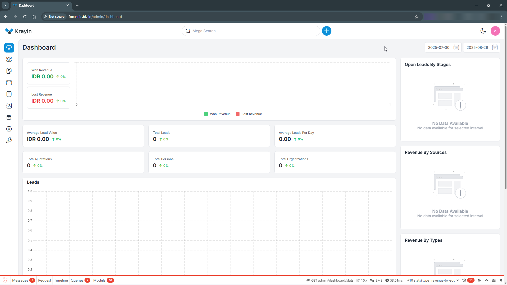Switch to the Timeline debugbar tab
The width and height of the screenshot is (507, 285).
[x=61, y=280]
